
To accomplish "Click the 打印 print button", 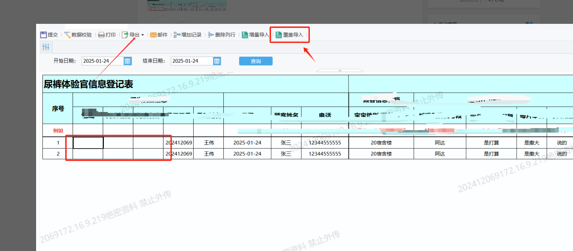I will pyautogui.click(x=106, y=35).
